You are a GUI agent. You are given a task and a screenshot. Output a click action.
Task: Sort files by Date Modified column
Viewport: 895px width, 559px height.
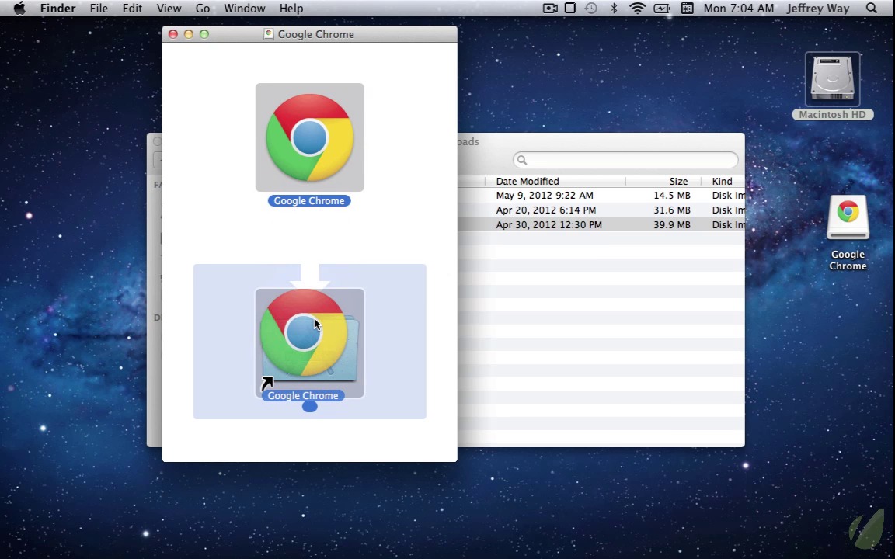[x=528, y=181]
